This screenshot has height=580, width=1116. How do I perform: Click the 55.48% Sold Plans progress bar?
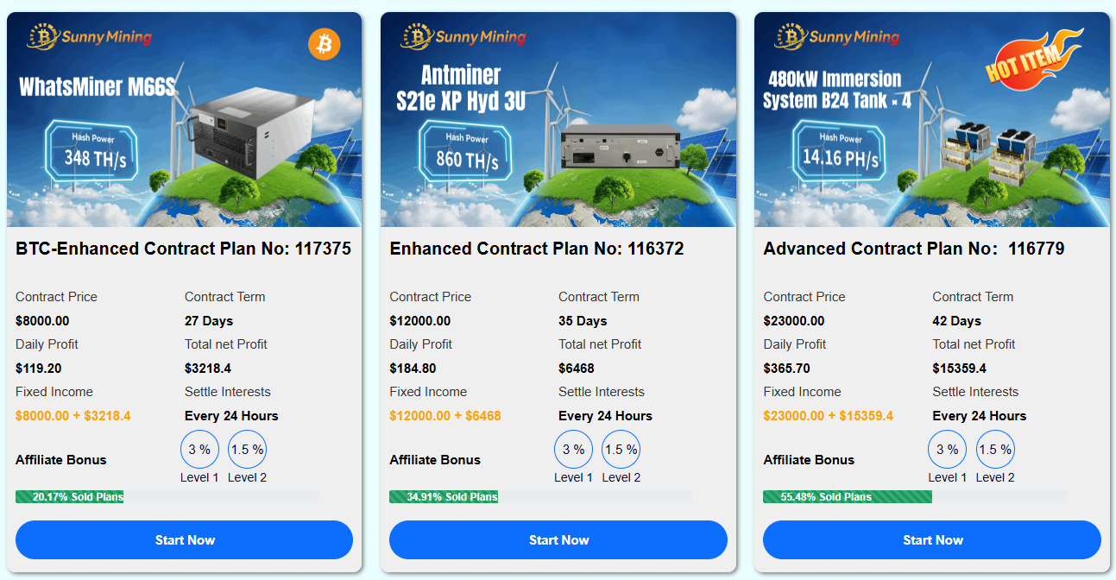[x=914, y=496]
